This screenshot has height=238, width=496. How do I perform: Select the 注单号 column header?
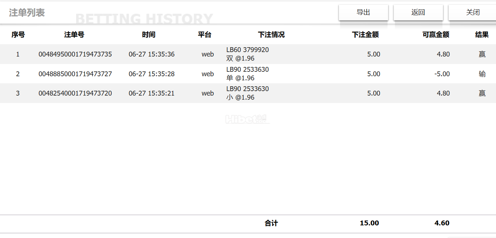coord(74,35)
